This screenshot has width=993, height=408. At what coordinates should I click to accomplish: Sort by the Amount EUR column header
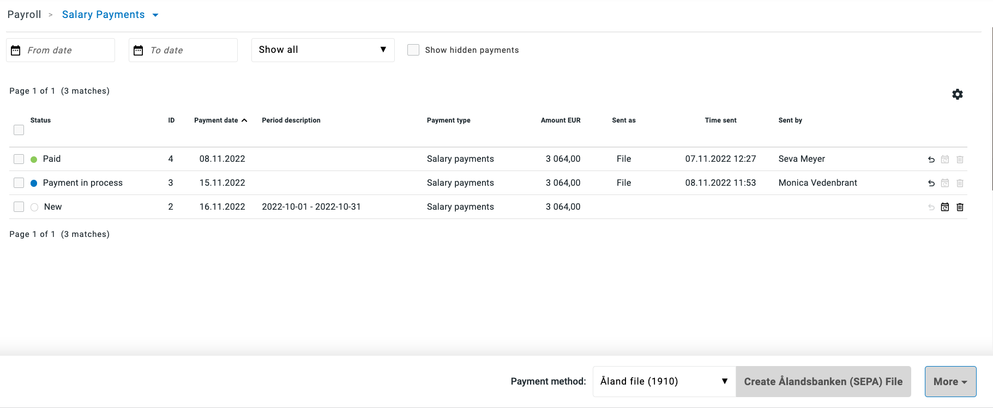click(560, 120)
